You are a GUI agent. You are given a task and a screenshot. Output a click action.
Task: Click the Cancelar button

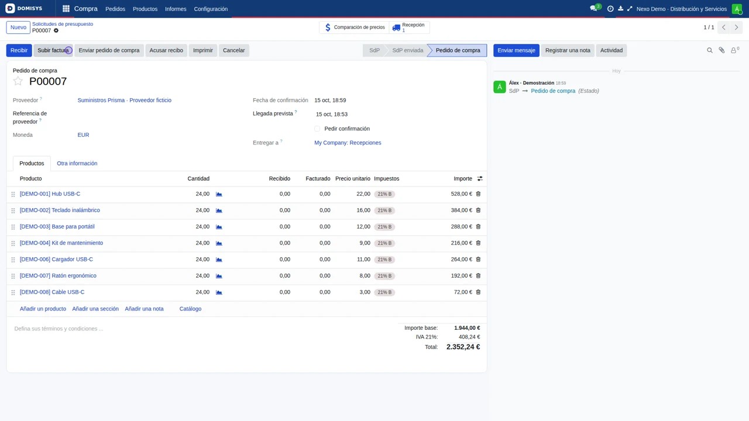click(x=234, y=50)
